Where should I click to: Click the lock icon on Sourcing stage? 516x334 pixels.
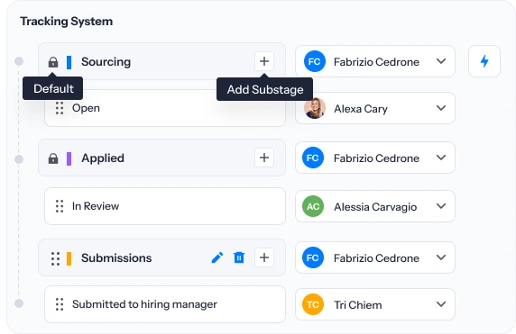point(53,62)
